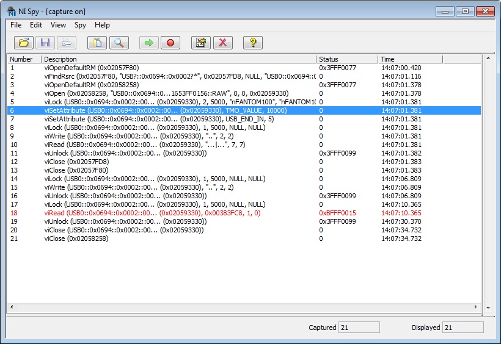Click the clipboard Copy toolbar icon
The height and width of the screenshot is (344, 501).
tap(97, 43)
